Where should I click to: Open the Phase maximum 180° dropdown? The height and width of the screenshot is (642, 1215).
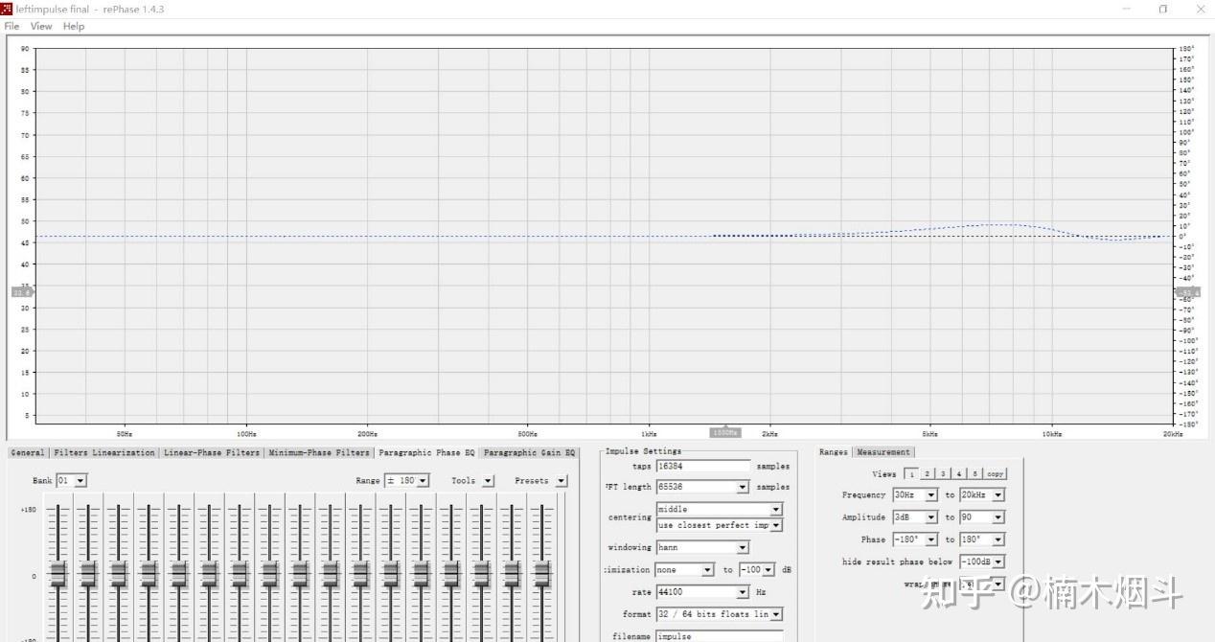(x=982, y=539)
